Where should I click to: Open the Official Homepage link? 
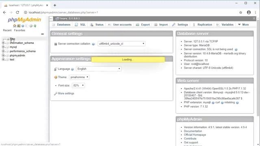195,135
